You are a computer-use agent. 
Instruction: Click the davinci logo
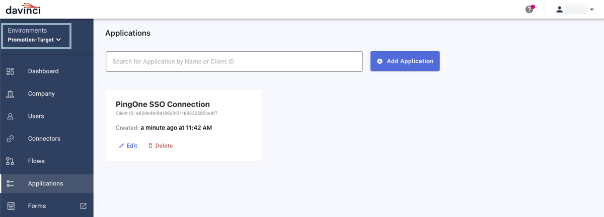pos(23,9)
